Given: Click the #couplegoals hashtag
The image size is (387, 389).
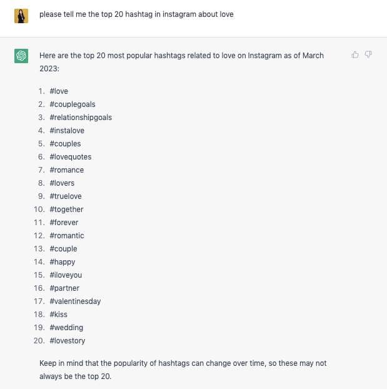Looking at the screenshot, I should coord(73,104).
